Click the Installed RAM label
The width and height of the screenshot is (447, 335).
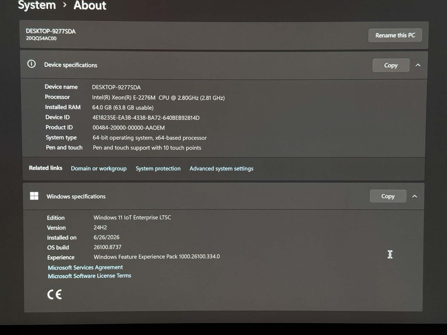click(63, 107)
